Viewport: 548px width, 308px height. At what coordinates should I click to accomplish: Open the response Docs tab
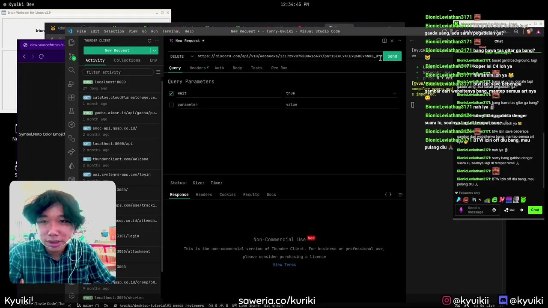271,195
